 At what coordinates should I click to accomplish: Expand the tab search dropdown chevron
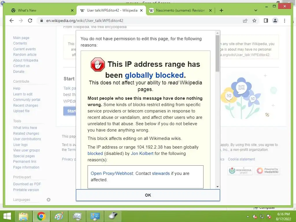point(256,10)
